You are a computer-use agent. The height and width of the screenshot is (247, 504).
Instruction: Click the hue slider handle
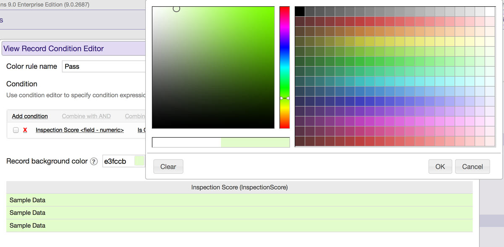click(284, 98)
